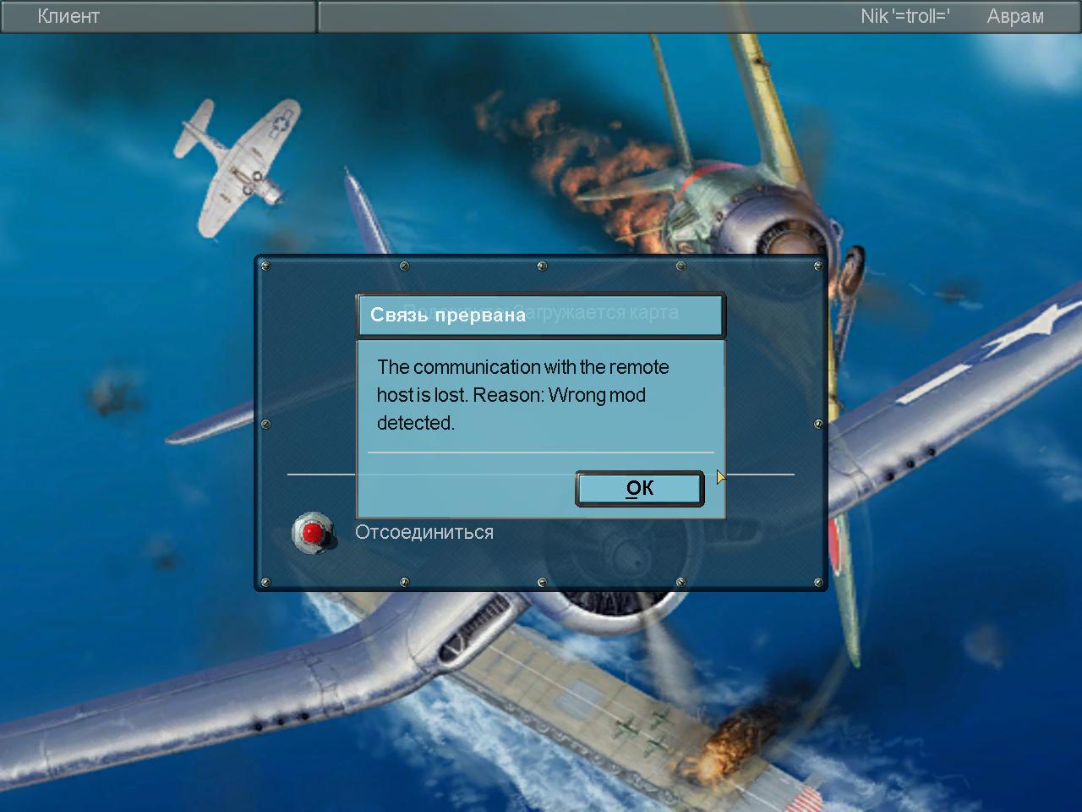Click the separator line under the error message
Viewport: 1082px width, 812px height.
[x=541, y=453]
